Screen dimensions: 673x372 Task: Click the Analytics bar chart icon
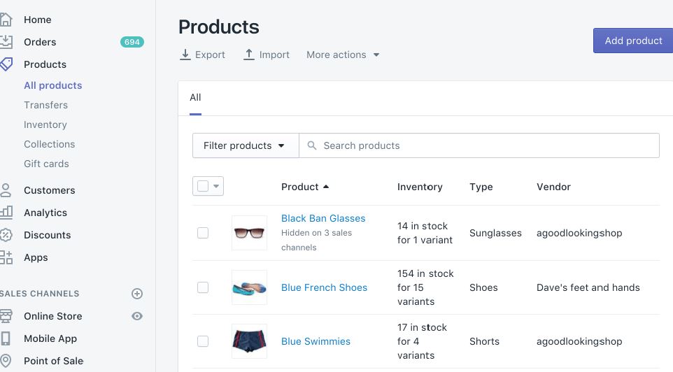[x=6, y=213]
